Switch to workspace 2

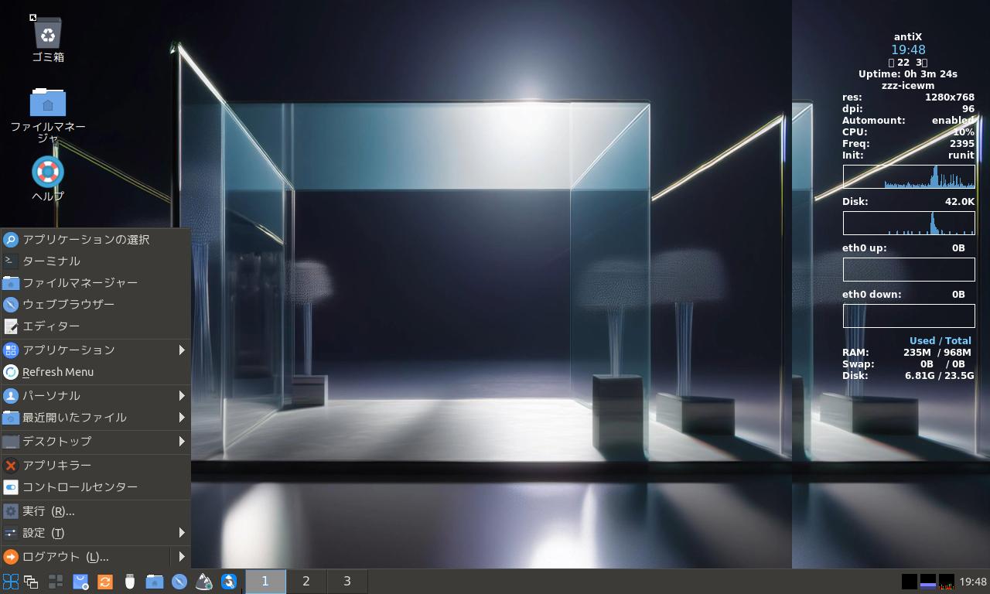point(306,582)
